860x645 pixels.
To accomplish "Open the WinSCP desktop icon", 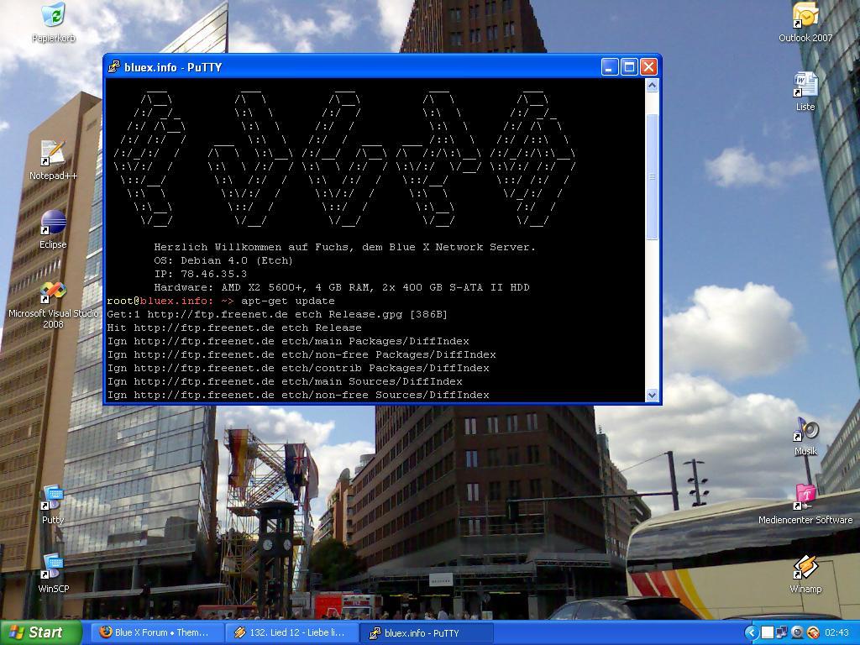I will pos(53,568).
